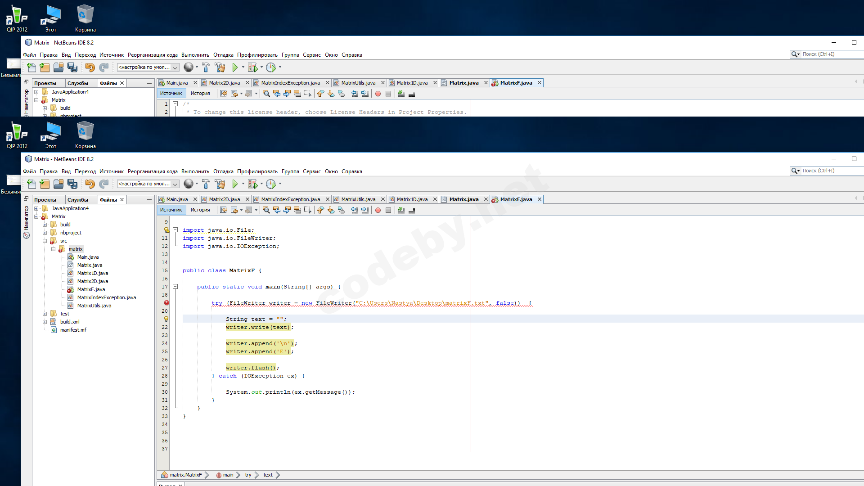Toggle rectangular selection mode
The image size is (864, 486).
[x=308, y=210]
